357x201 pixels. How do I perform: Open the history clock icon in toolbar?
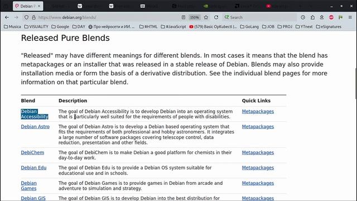[x=303, y=17]
